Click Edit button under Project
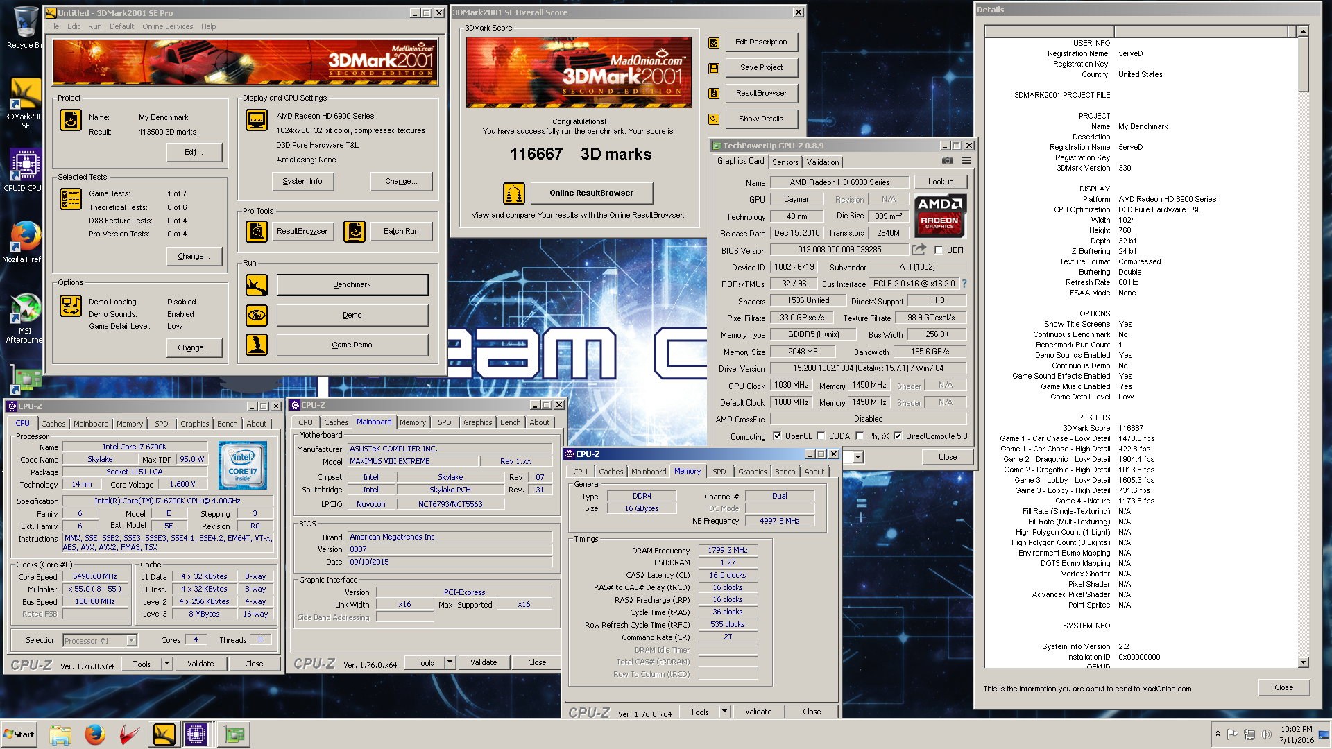 194,153
